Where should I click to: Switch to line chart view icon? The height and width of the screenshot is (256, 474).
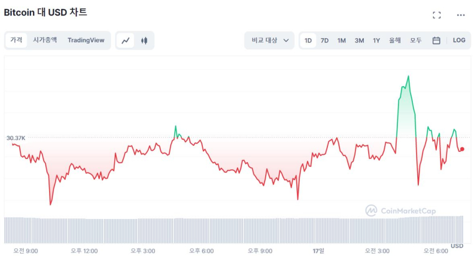[126, 40]
